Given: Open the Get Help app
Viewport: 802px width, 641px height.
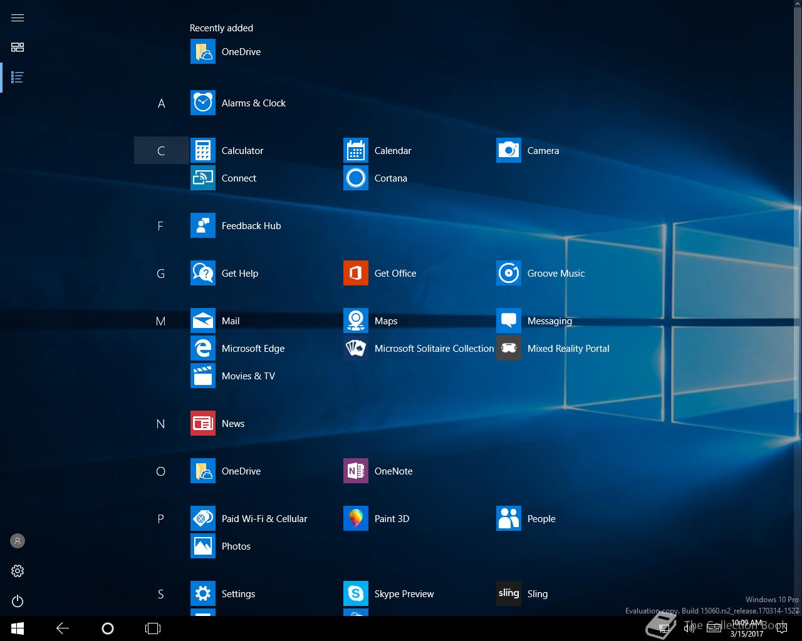Looking at the screenshot, I should coord(224,274).
